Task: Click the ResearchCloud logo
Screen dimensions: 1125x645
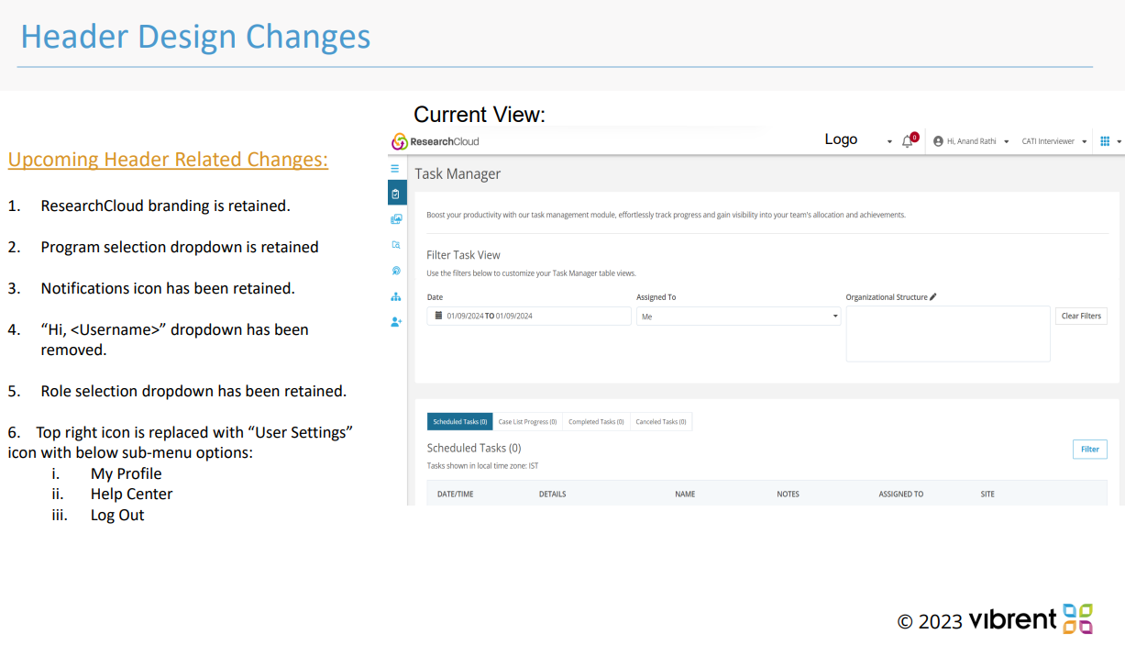Action: tap(436, 141)
